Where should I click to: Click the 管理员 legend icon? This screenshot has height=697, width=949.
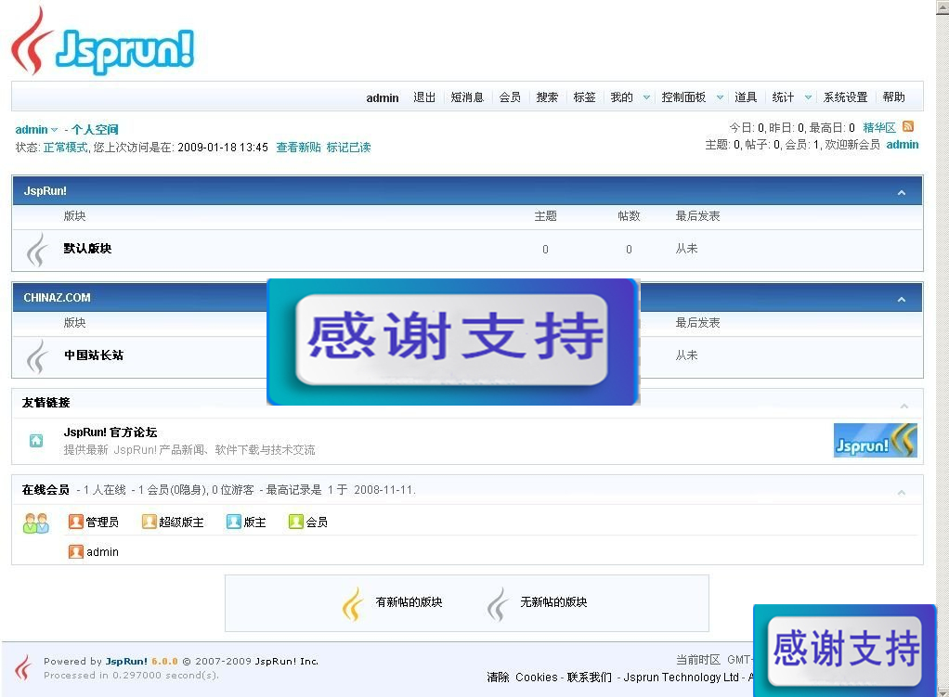[75, 522]
